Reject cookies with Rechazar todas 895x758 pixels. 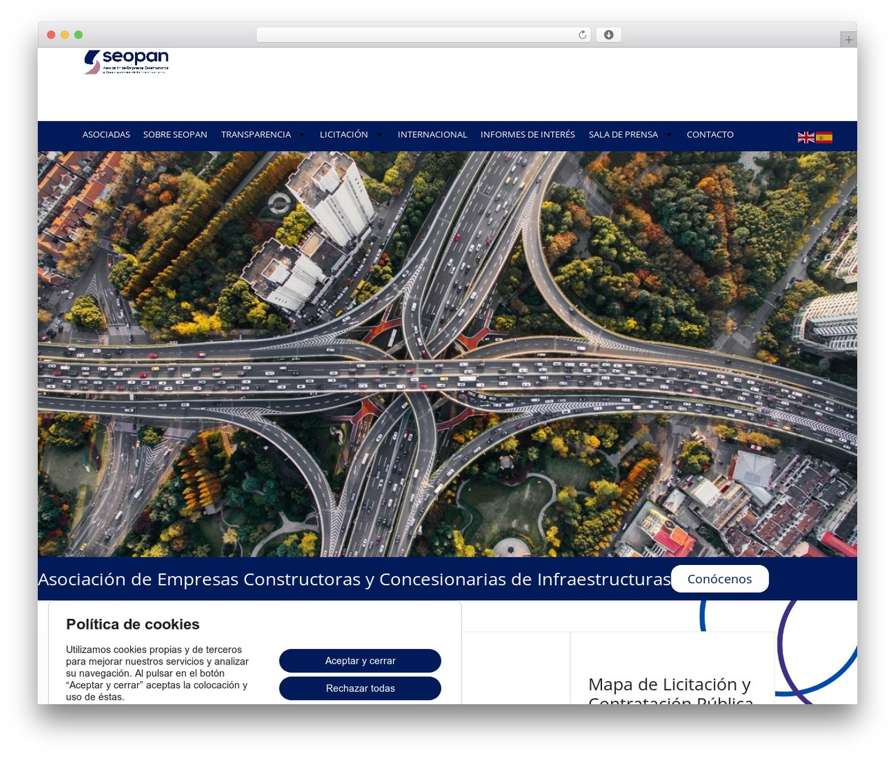360,688
